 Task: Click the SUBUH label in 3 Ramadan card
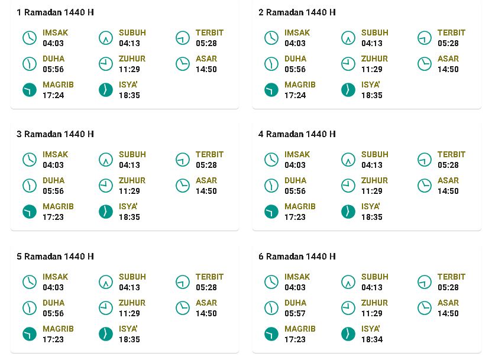[x=132, y=154]
